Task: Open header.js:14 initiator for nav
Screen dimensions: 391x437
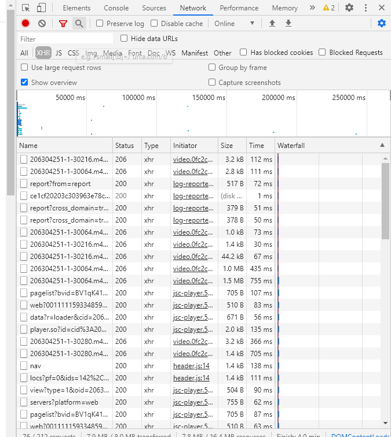Action: point(191,366)
